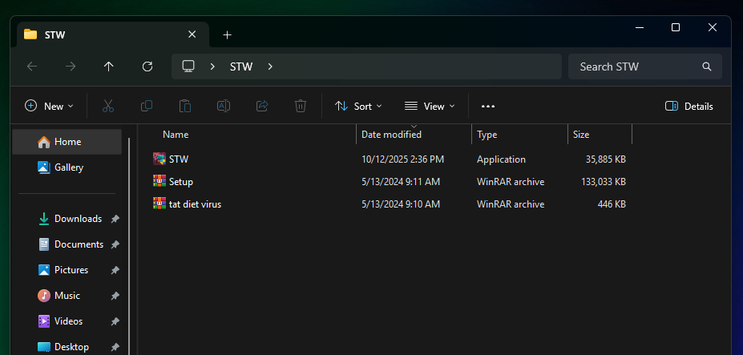
Task: Click the Up arrow navigation button
Action: tap(109, 67)
